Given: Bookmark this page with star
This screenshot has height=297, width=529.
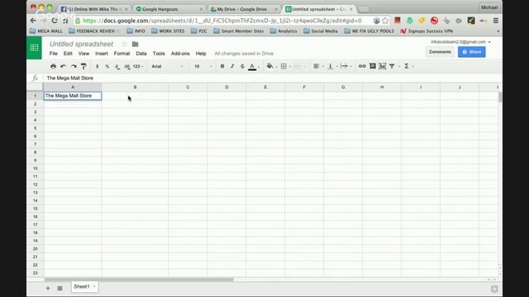Looking at the screenshot, I should point(385,21).
